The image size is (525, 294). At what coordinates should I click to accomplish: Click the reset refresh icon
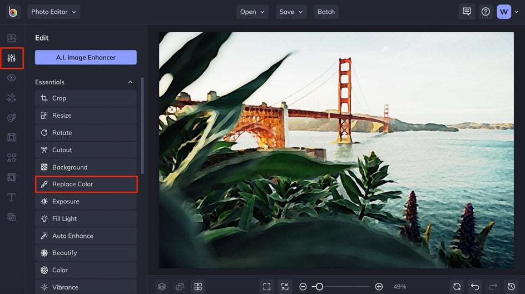tap(457, 287)
